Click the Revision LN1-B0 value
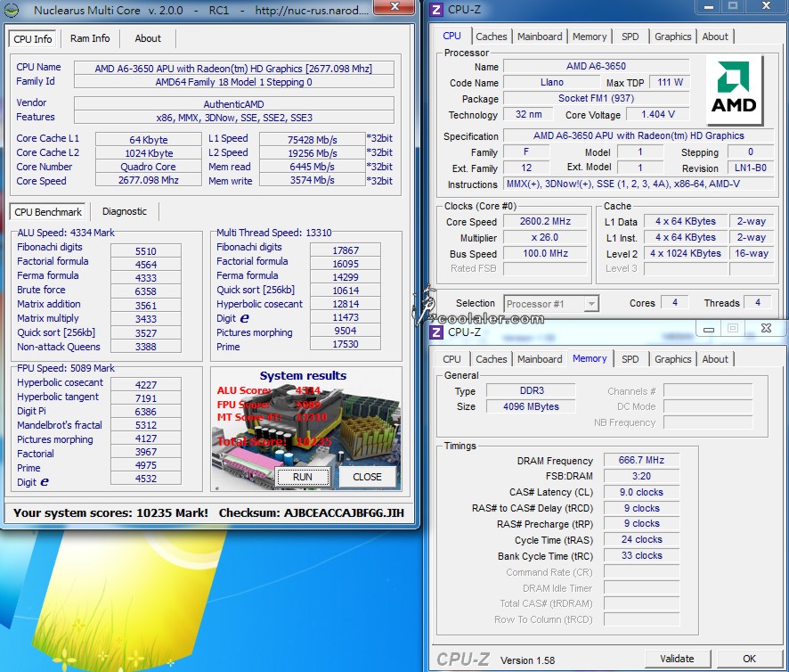The width and height of the screenshot is (789, 672). pos(750,168)
